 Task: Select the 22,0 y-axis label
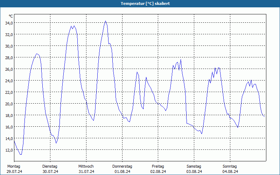[9, 92]
